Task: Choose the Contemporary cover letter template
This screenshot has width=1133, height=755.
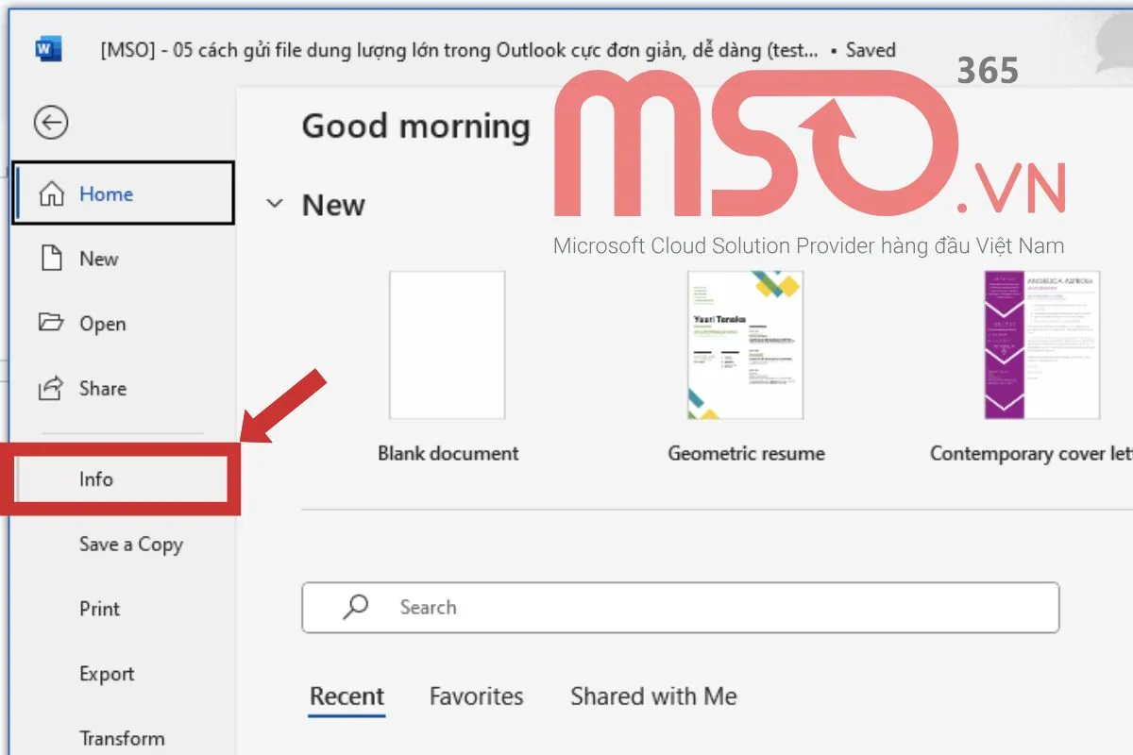Action: tap(1041, 345)
